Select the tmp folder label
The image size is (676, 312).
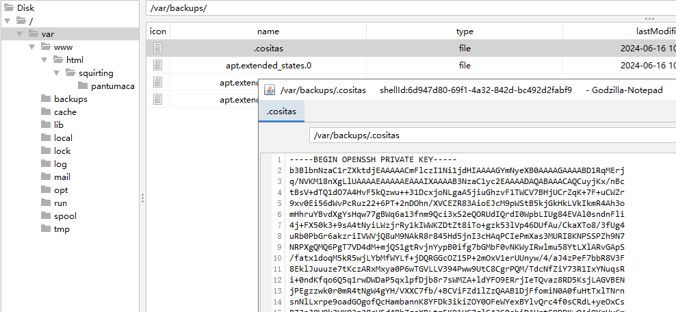[x=62, y=229]
